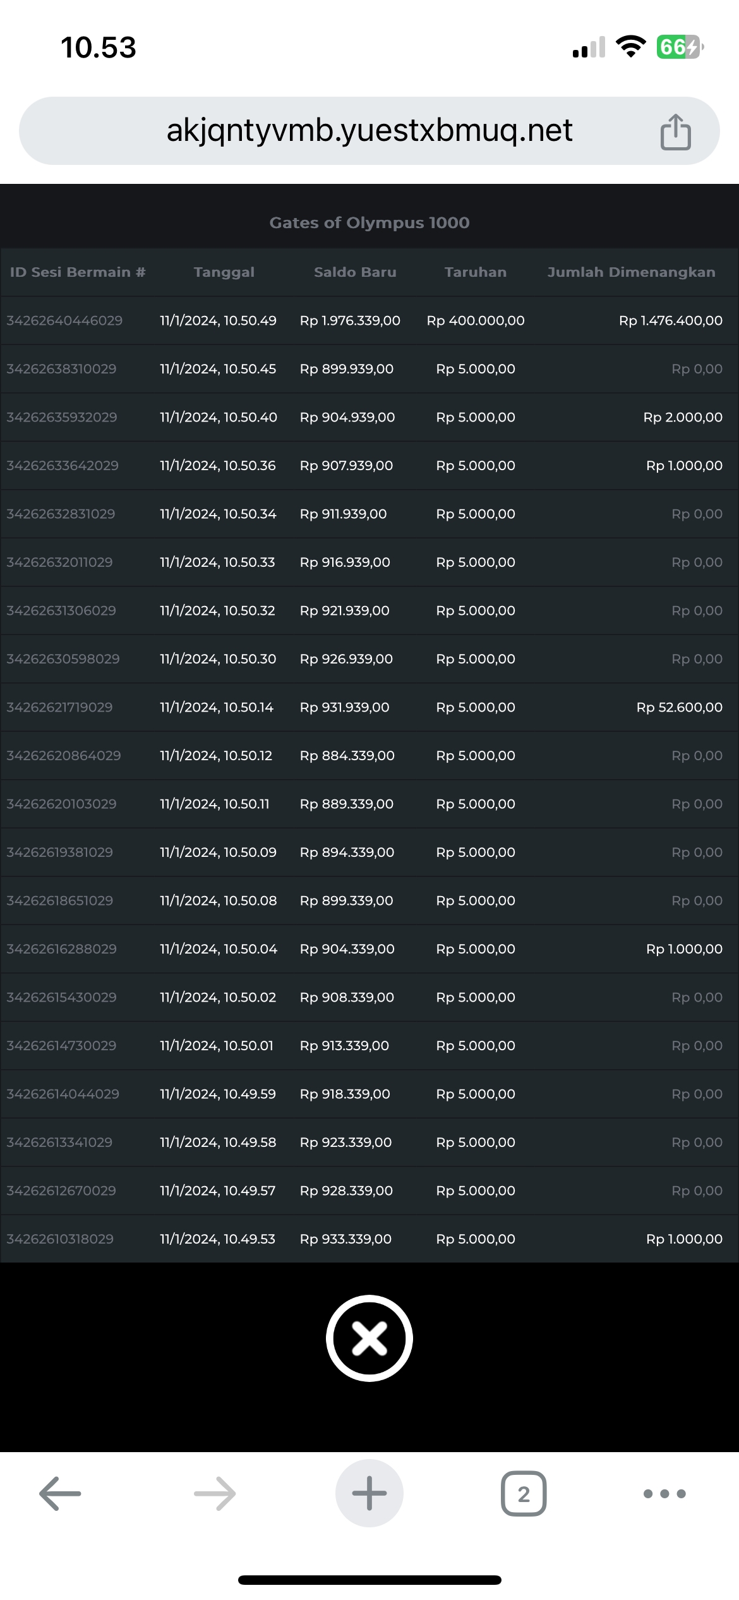Tap the Tanggal column header
This screenshot has width=739, height=1600.
[x=224, y=272]
